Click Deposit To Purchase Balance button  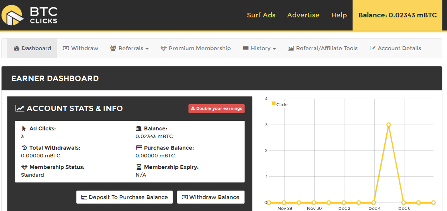(125, 197)
